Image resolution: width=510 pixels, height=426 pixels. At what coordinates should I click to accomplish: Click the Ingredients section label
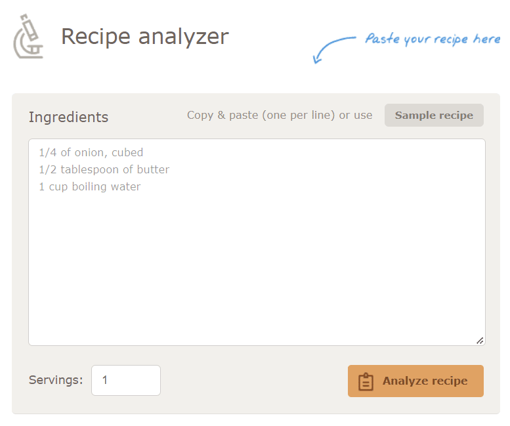tap(68, 117)
